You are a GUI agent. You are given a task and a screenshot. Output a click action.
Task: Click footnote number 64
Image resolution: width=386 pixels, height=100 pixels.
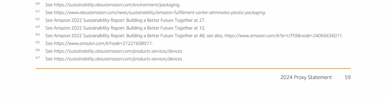coord(38,35)
